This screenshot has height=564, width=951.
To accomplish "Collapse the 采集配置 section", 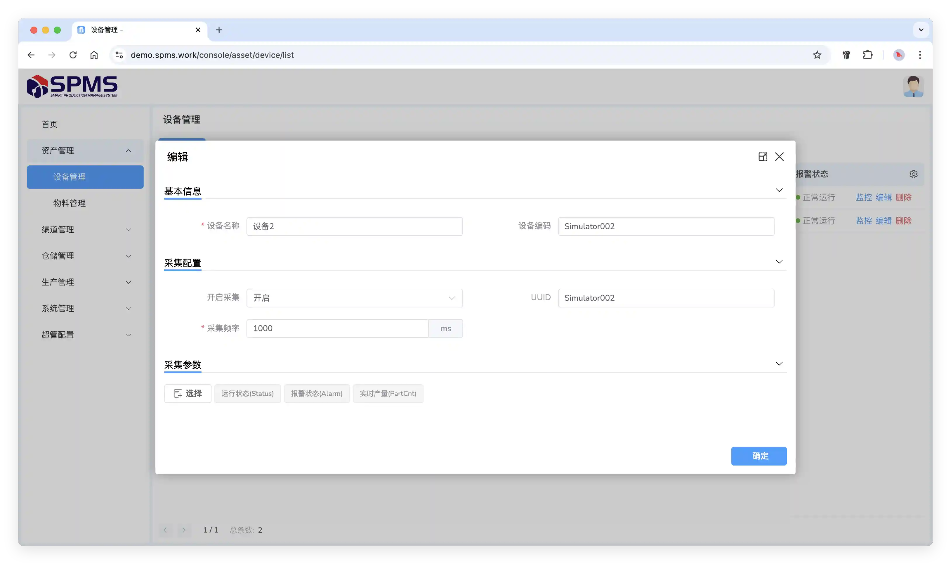I will coord(779,262).
